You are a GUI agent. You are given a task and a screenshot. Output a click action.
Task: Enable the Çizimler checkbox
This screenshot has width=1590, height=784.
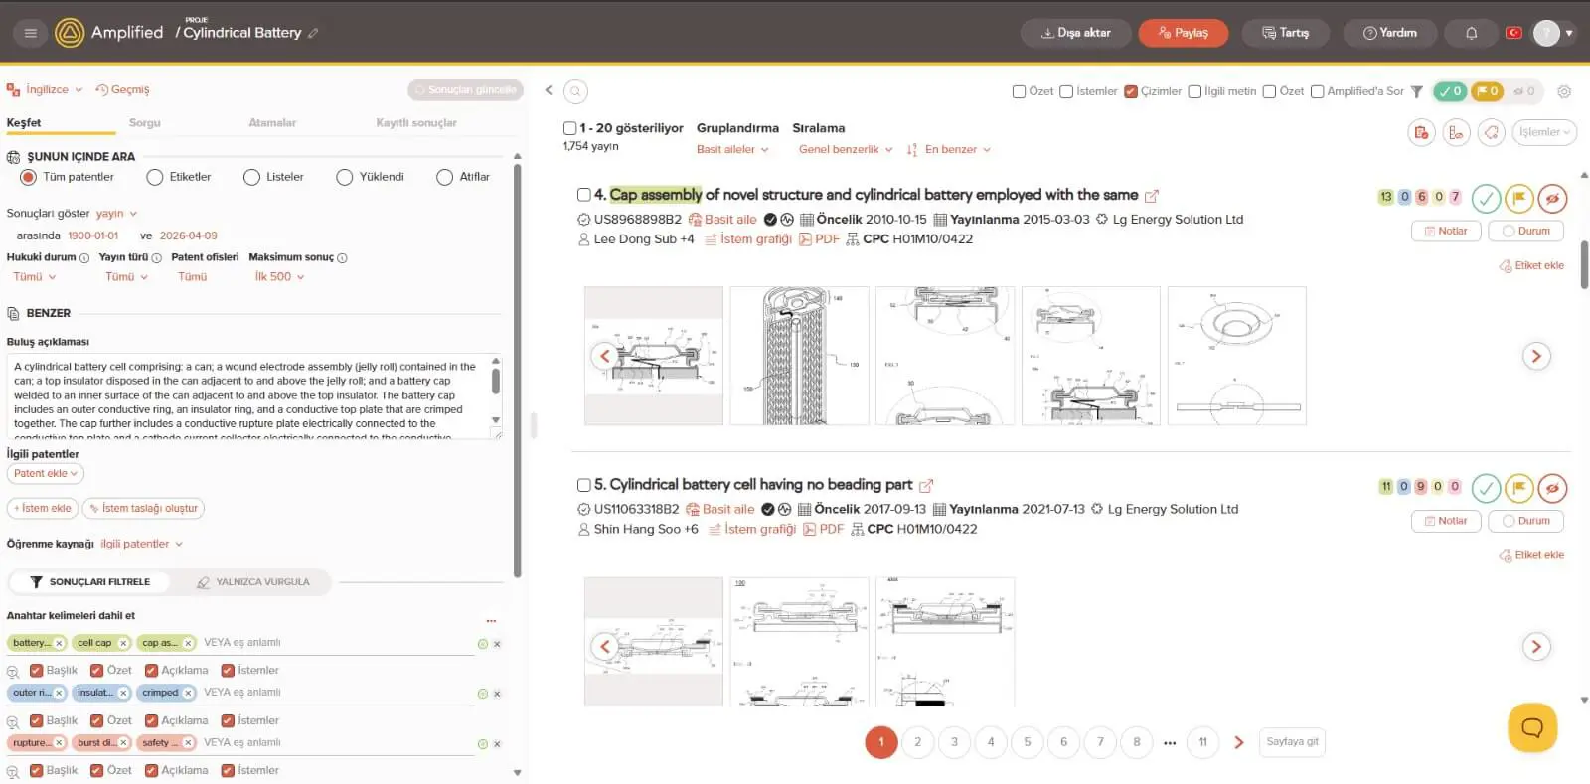1131,91
